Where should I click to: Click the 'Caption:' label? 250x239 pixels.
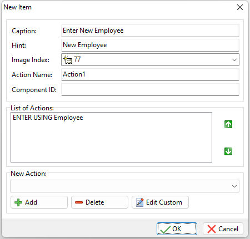24,31
